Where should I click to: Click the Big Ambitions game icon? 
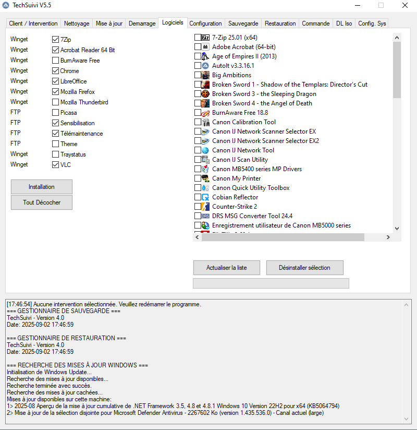(204, 75)
